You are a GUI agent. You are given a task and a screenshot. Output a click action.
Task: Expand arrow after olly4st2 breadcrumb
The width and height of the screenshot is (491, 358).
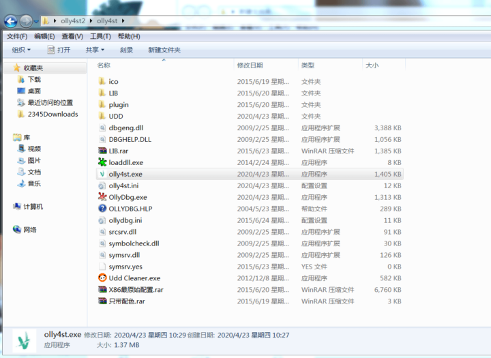click(91, 21)
